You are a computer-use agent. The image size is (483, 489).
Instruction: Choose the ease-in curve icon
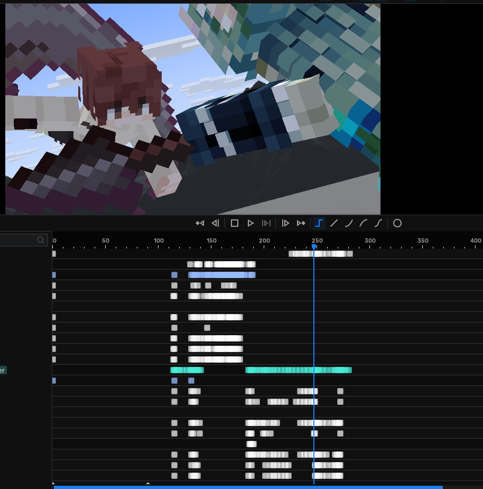[x=349, y=223]
